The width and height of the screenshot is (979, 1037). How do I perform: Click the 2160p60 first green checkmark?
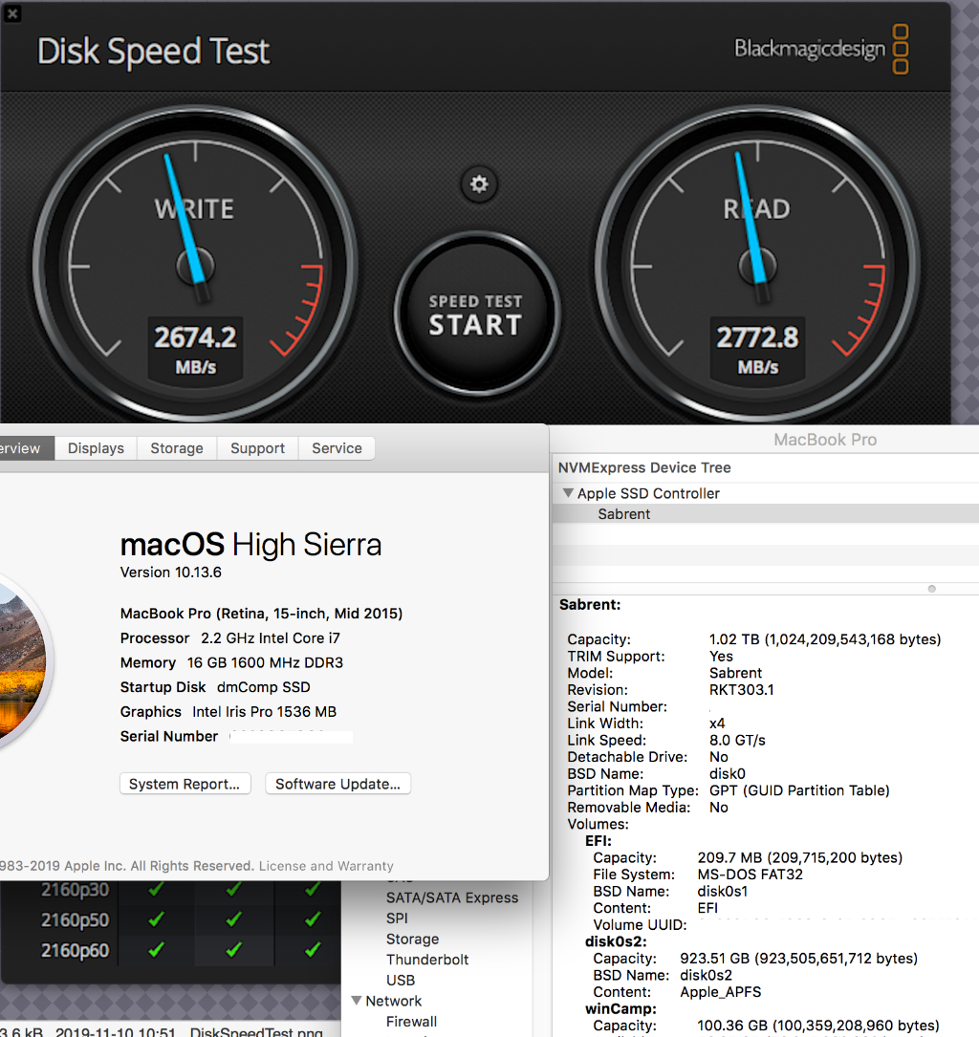pyautogui.click(x=156, y=950)
